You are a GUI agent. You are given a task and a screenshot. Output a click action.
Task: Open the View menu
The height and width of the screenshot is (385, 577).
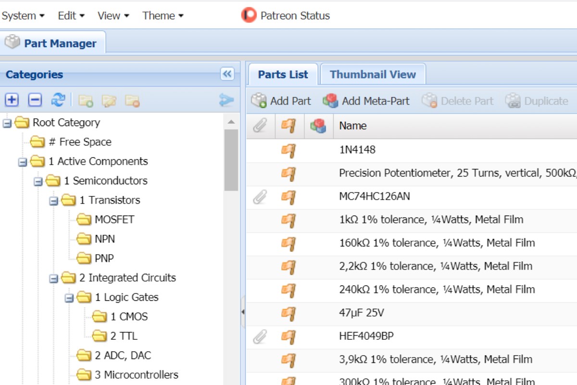point(113,15)
